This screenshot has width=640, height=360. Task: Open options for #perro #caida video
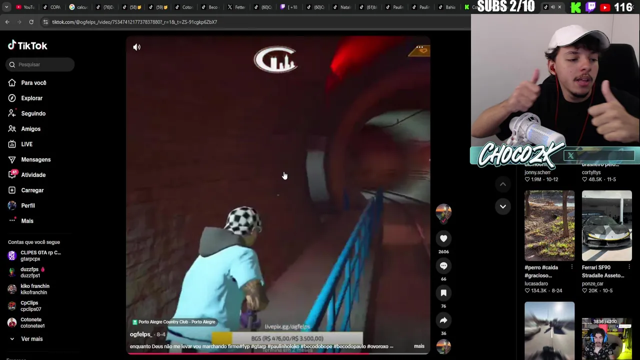(572, 267)
